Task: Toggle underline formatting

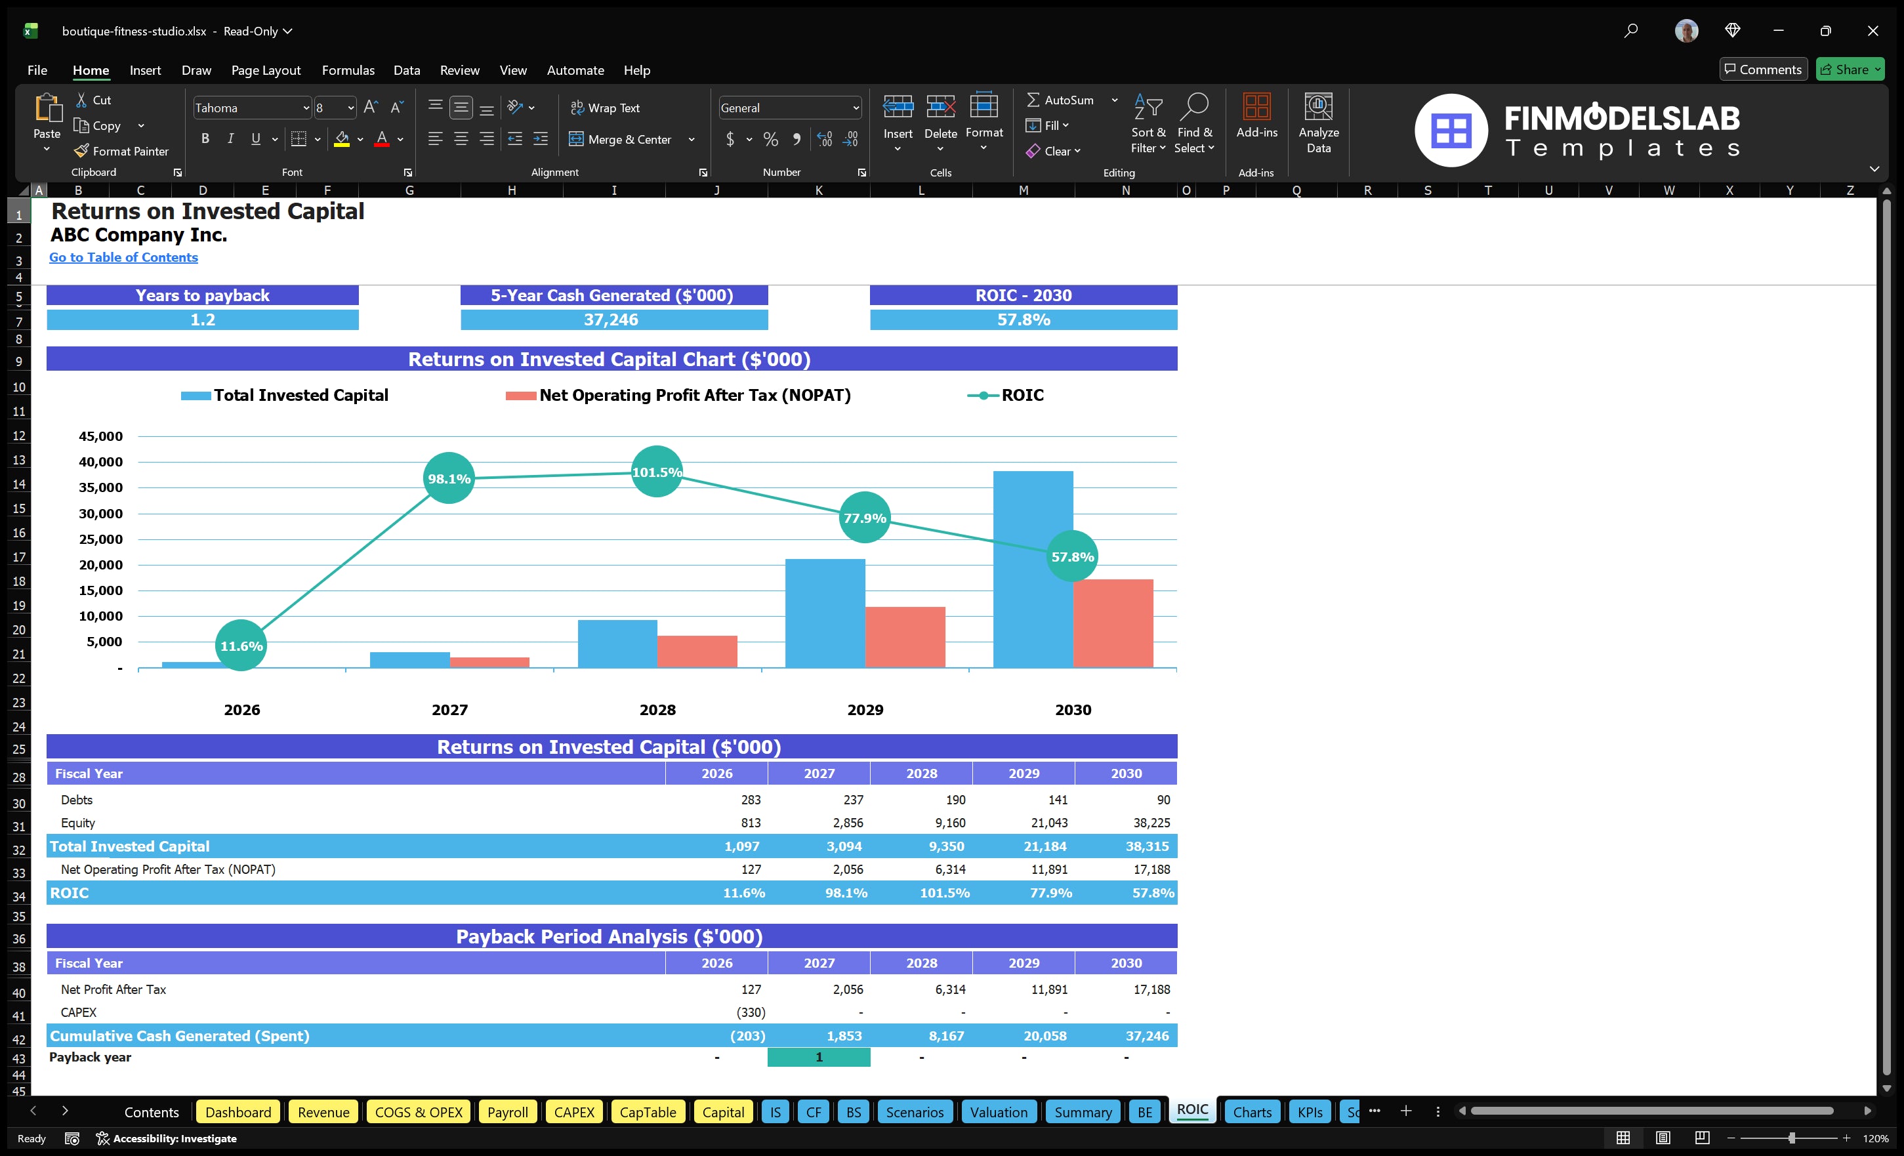Action: 255,138
